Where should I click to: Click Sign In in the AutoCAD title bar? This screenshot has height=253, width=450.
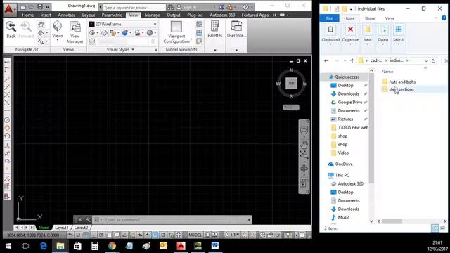click(189, 7)
